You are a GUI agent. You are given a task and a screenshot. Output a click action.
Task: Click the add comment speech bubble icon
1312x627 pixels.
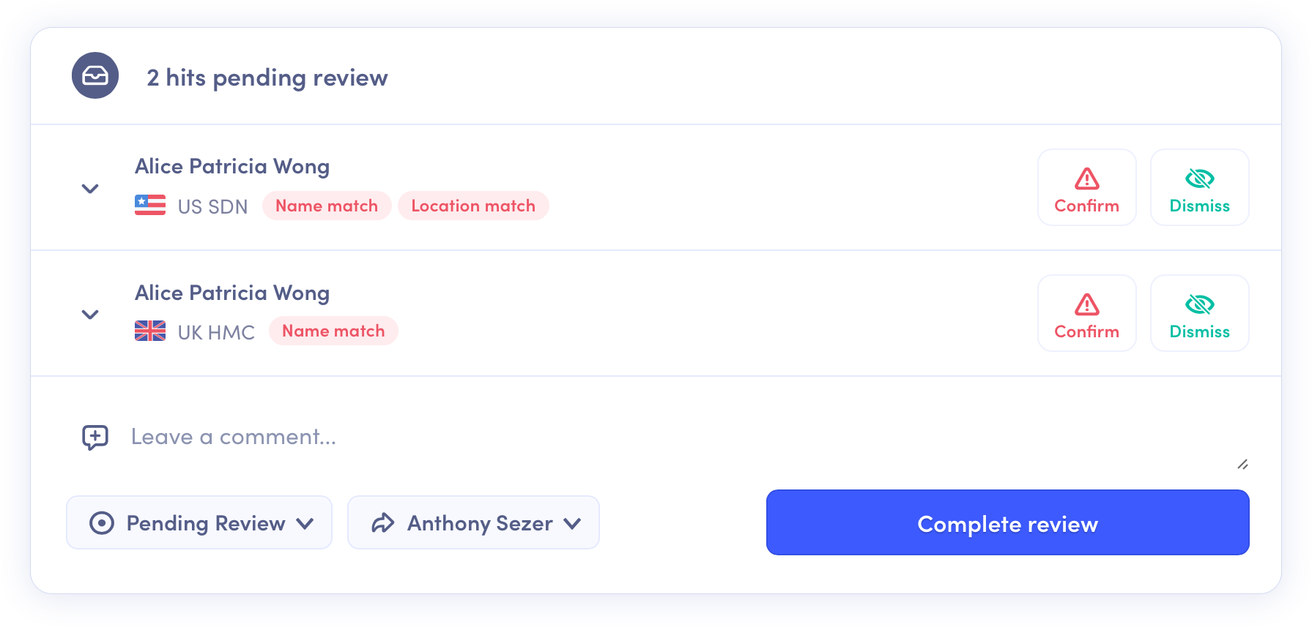coord(95,438)
